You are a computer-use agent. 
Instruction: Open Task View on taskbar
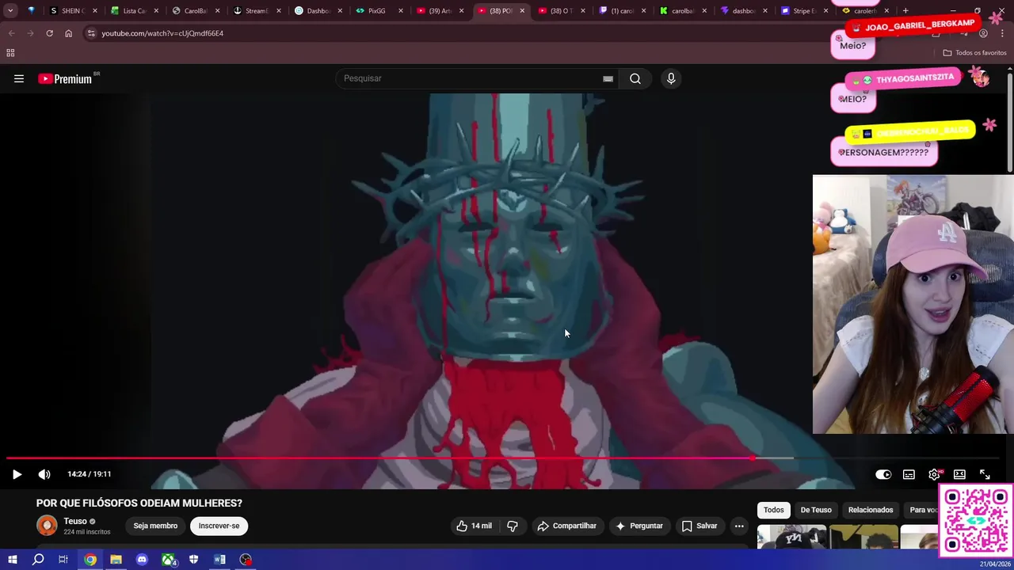click(x=63, y=560)
